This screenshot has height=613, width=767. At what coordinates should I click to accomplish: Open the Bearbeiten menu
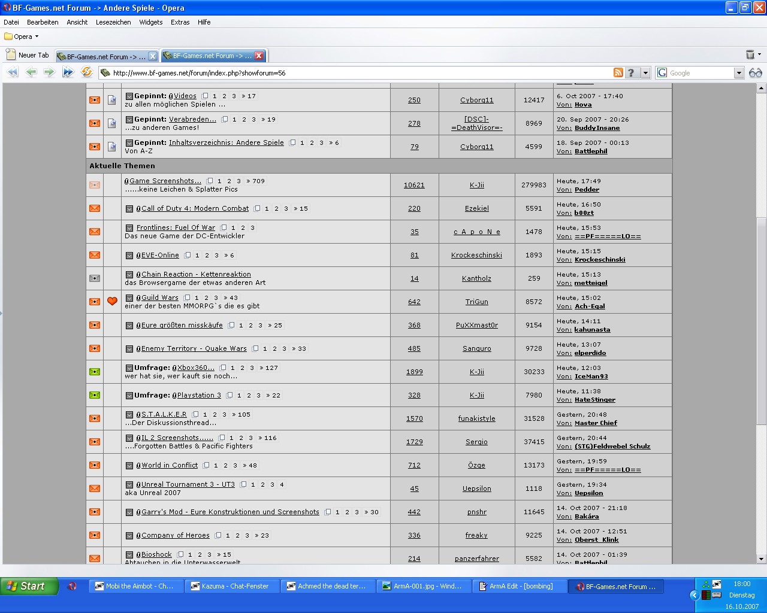(x=43, y=22)
